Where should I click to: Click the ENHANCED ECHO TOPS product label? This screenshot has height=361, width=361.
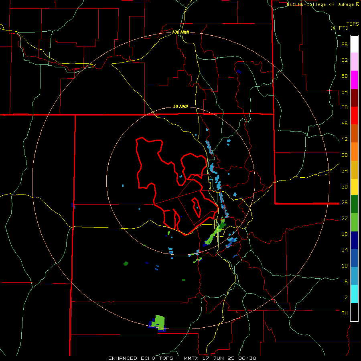pyautogui.click(x=141, y=358)
